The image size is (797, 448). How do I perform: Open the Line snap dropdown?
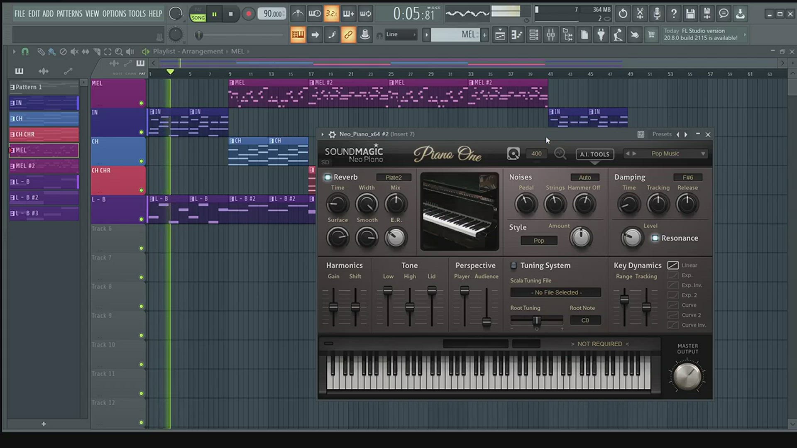401,35
